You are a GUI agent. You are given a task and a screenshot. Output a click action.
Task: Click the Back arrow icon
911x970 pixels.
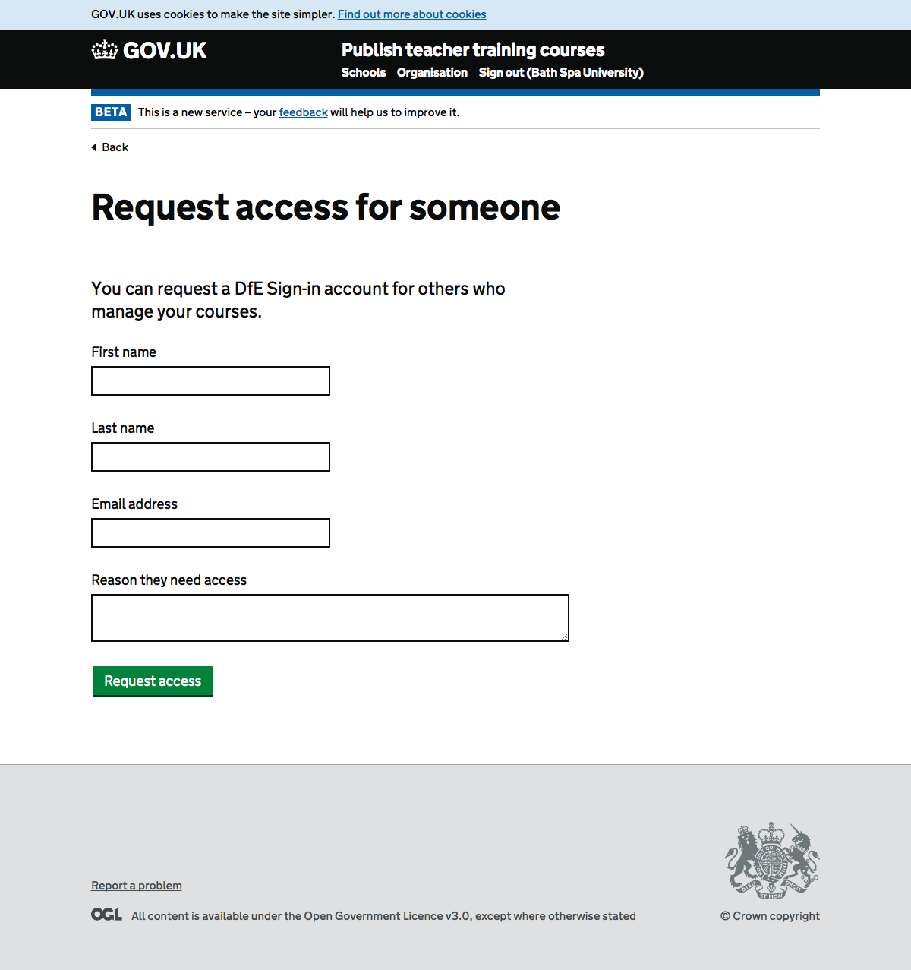click(x=93, y=147)
